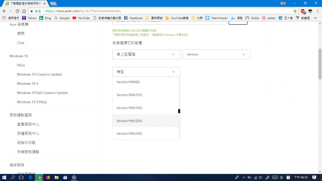
Task: Open the Bing bookmark
Action: (45, 18)
